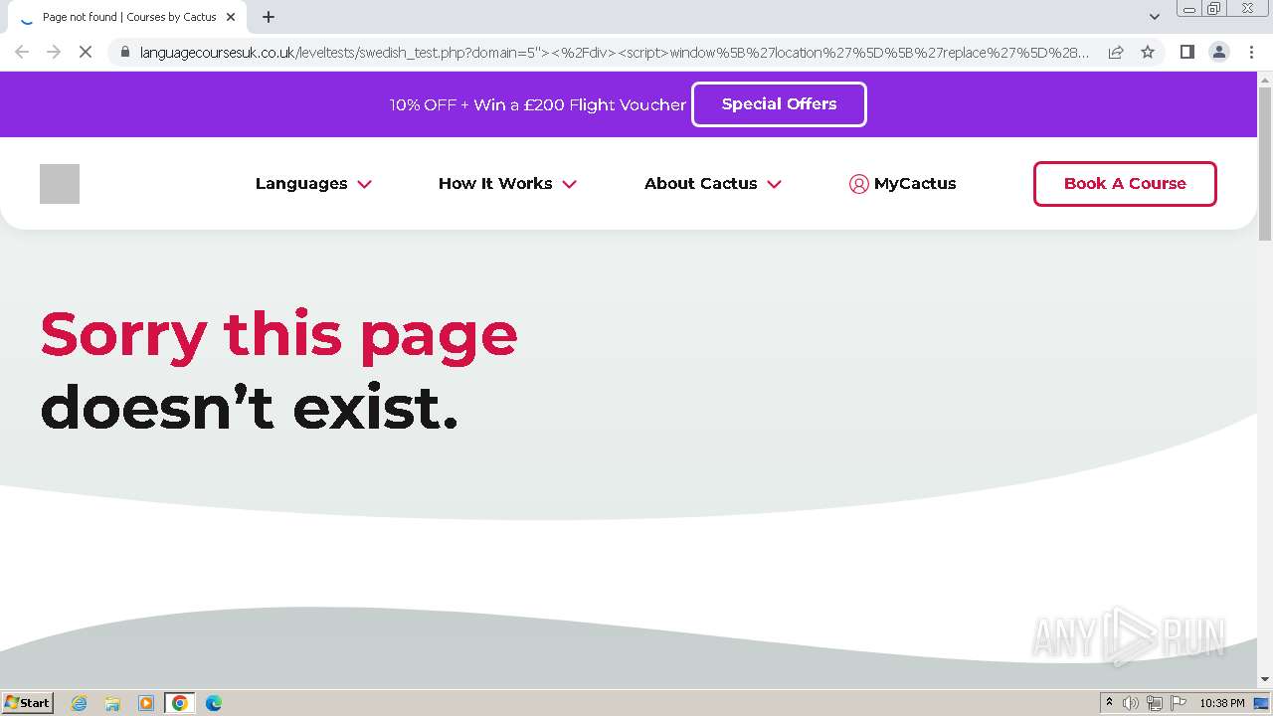The width and height of the screenshot is (1273, 716).
Task: Click the lock icon in address bar
Action: pos(124,52)
